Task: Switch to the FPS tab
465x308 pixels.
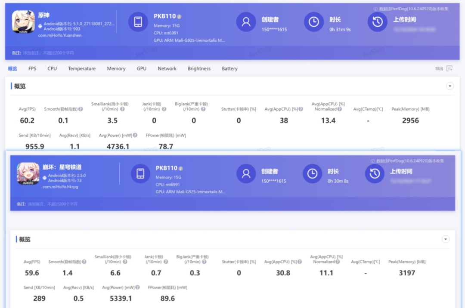Action: (x=32, y=68)
